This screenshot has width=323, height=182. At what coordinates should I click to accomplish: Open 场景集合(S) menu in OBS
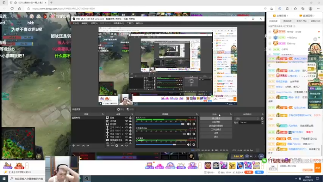tap(119, 23)
